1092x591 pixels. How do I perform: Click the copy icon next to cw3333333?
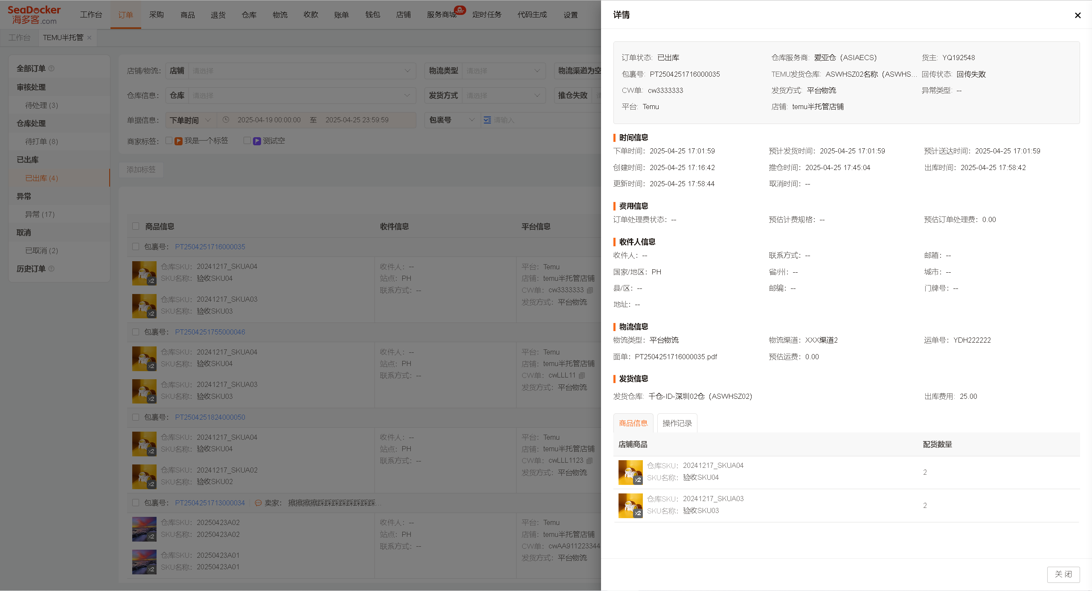click(x=590, y=290)
